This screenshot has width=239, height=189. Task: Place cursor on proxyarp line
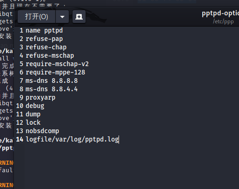click(40, 97)
